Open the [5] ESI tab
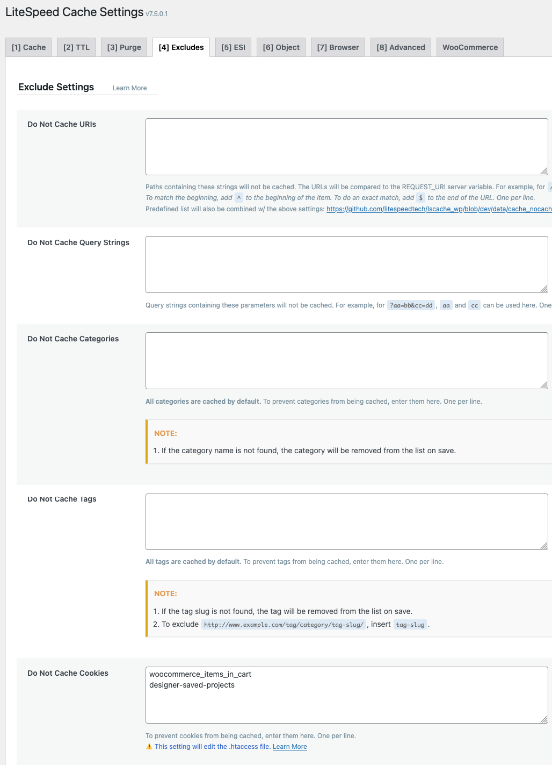Image resolution: width=552 pixels, height=765 pixels. tap(233, 47)
